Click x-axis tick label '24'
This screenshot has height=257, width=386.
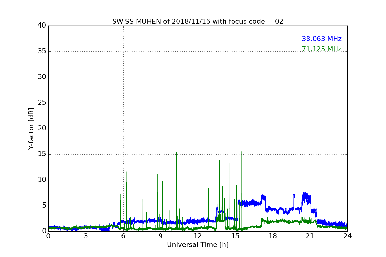point(347,236)
